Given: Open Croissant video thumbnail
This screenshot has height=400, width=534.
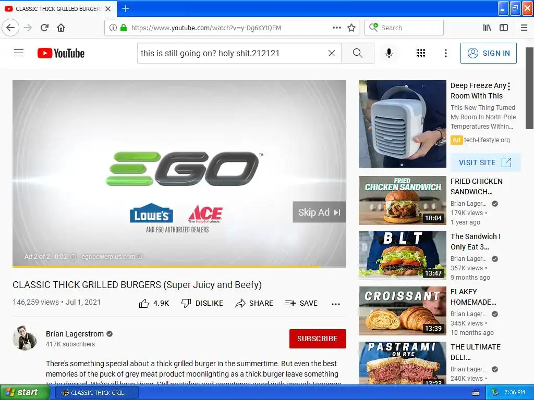Looking at the screenshot, I should [x=402, y=311].
